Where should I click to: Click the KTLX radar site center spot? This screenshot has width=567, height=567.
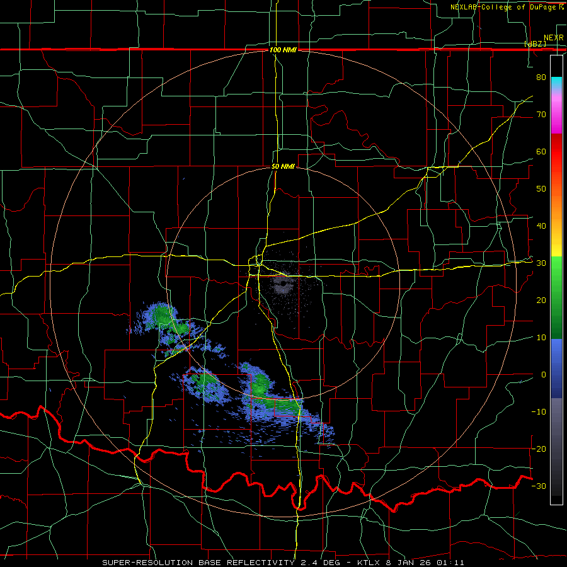coord(282,284)
